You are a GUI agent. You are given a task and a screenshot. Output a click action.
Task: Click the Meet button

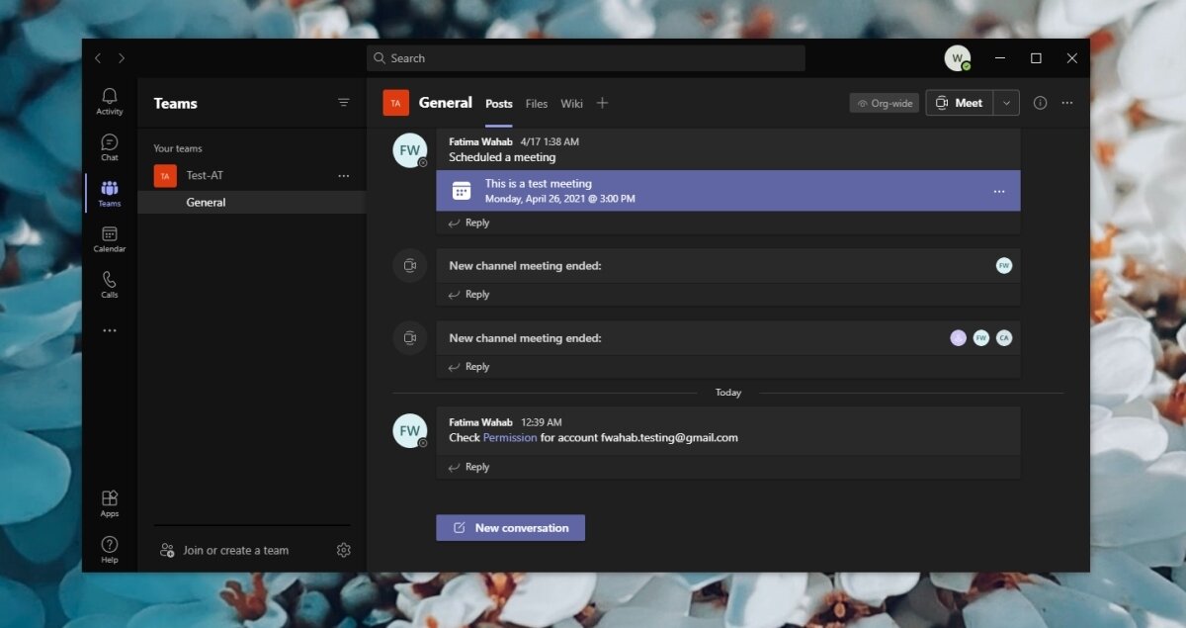(959, 103)
